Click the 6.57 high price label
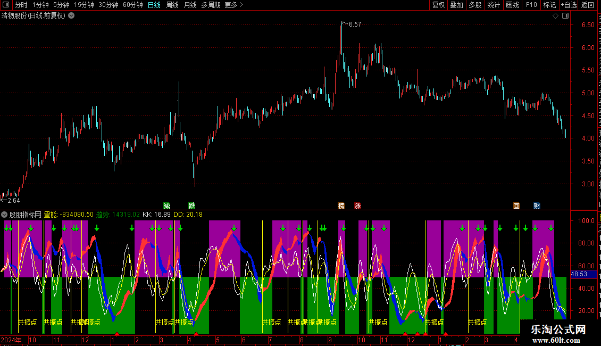The width and height of the screenshot is (601, 346). 355,24
